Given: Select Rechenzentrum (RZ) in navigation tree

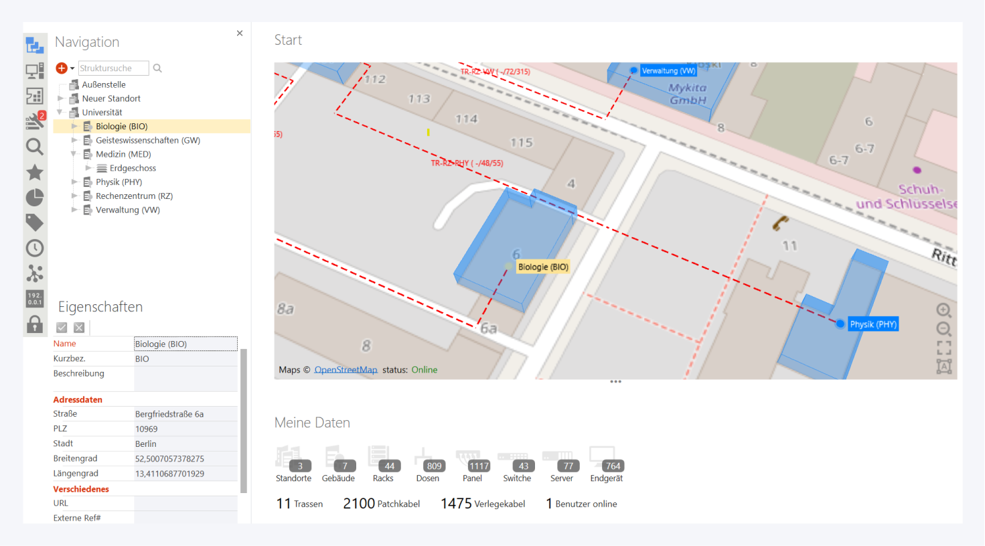Looking at the screenshot, I should (134, 196).
